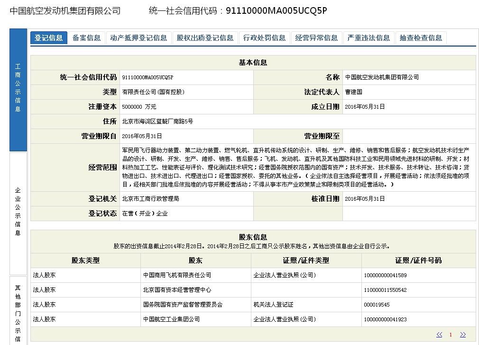Click certificate type in 中国航空工业集团公司 row

285,319
